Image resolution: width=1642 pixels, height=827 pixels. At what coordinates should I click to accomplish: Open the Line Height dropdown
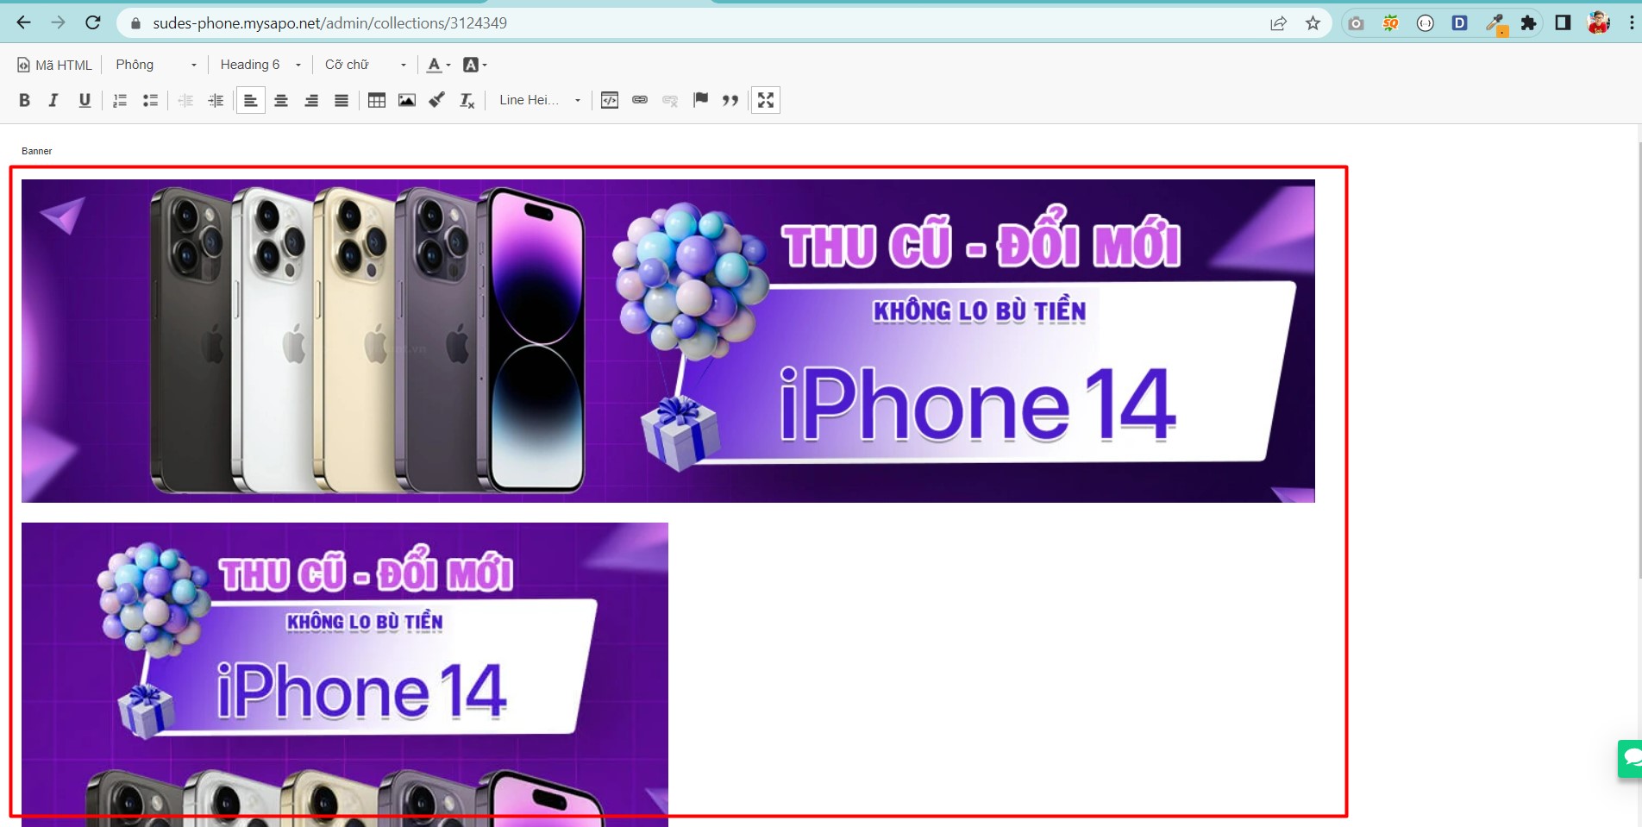point(539,100)
